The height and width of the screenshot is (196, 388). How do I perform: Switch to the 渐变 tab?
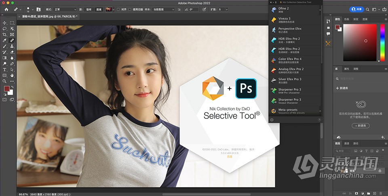(356, 19)
